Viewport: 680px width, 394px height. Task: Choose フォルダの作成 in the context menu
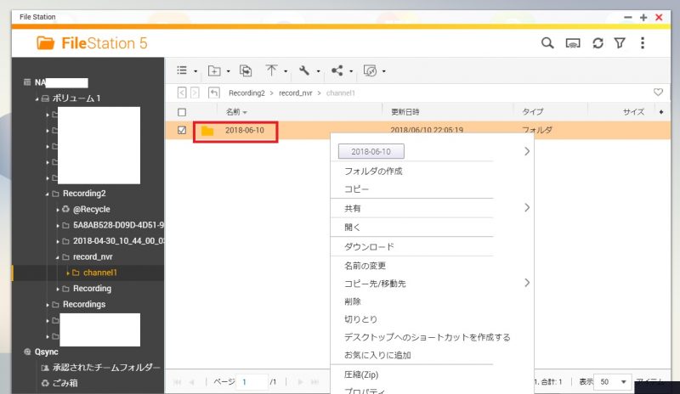(373, 172)
